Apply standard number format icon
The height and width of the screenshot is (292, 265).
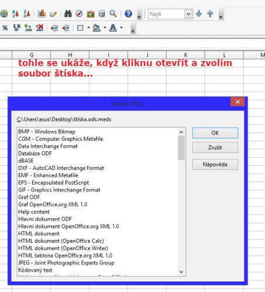pyautogui.click(x=17, y=28)
